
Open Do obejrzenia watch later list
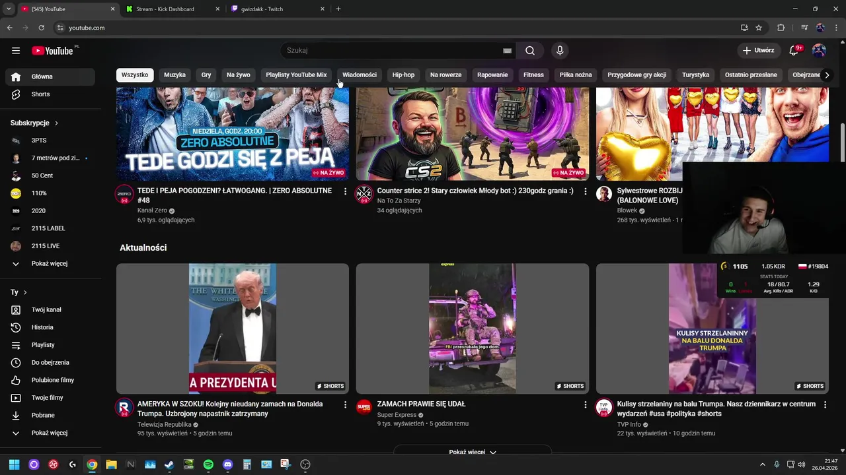tap(50, 362)
